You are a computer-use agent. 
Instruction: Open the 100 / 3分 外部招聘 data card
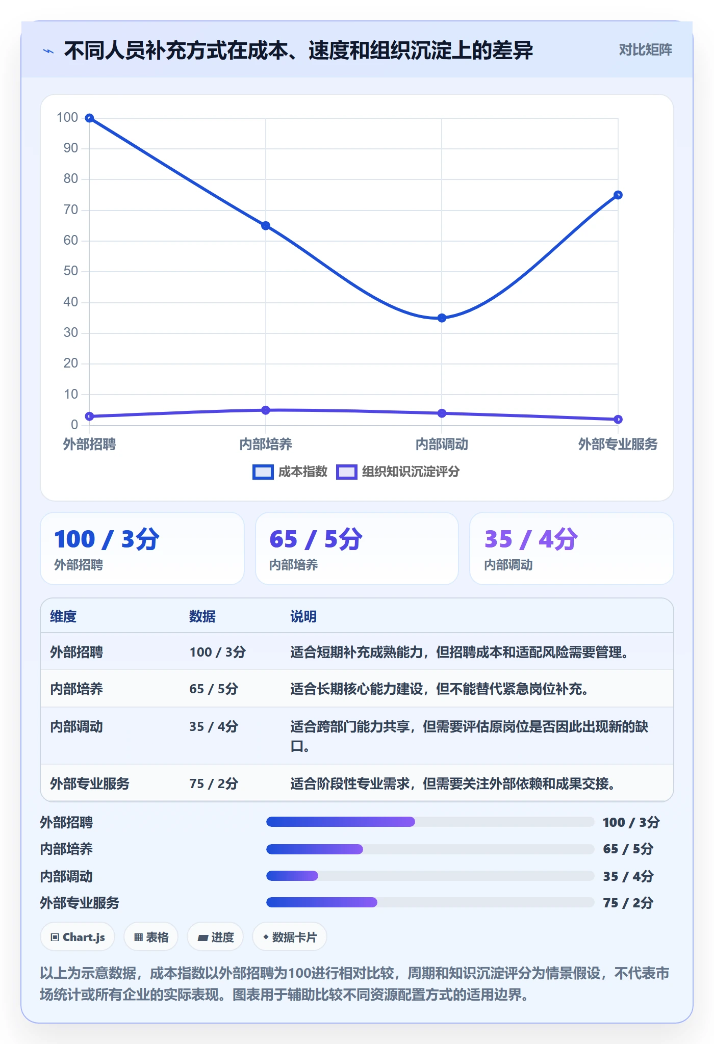point(142,549)
